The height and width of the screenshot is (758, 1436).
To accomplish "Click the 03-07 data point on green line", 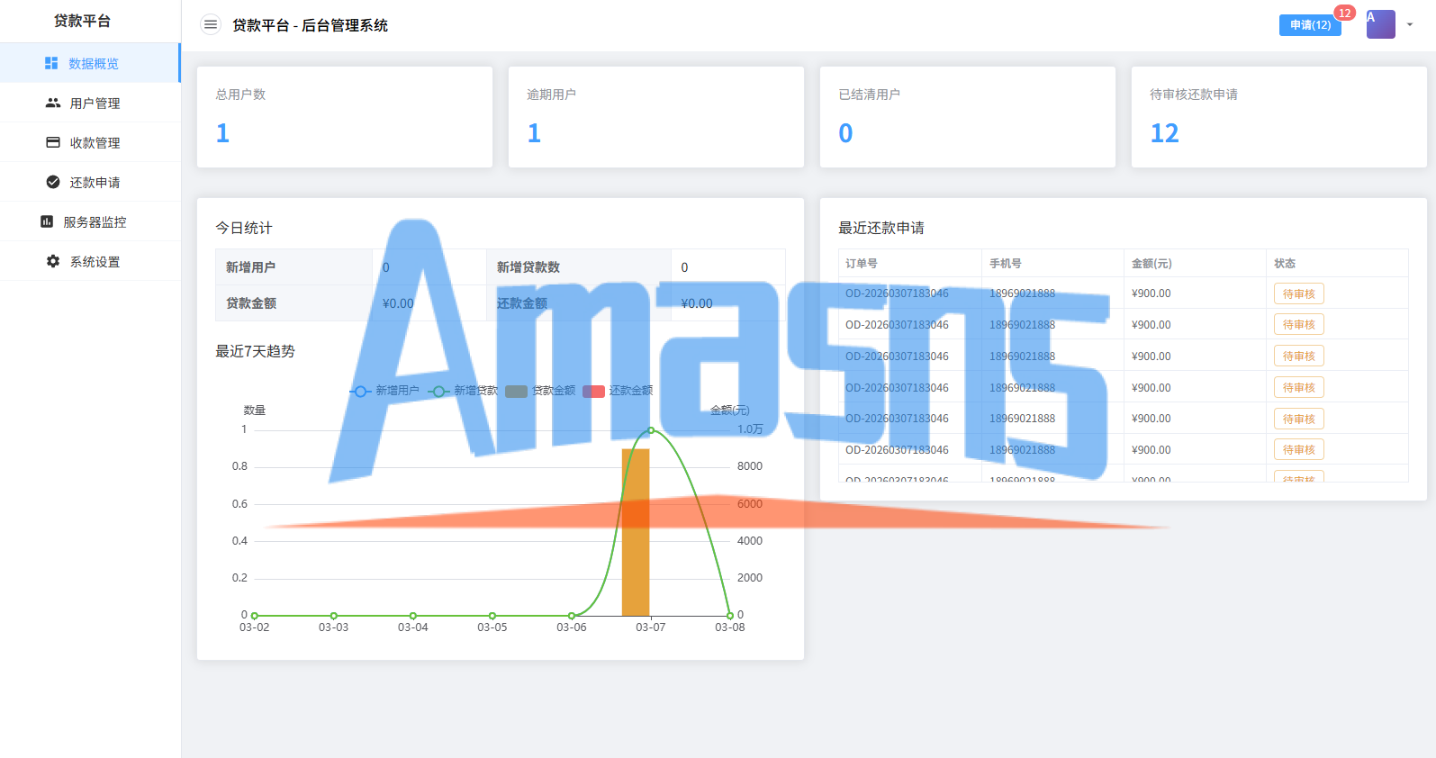I will 651,430.
